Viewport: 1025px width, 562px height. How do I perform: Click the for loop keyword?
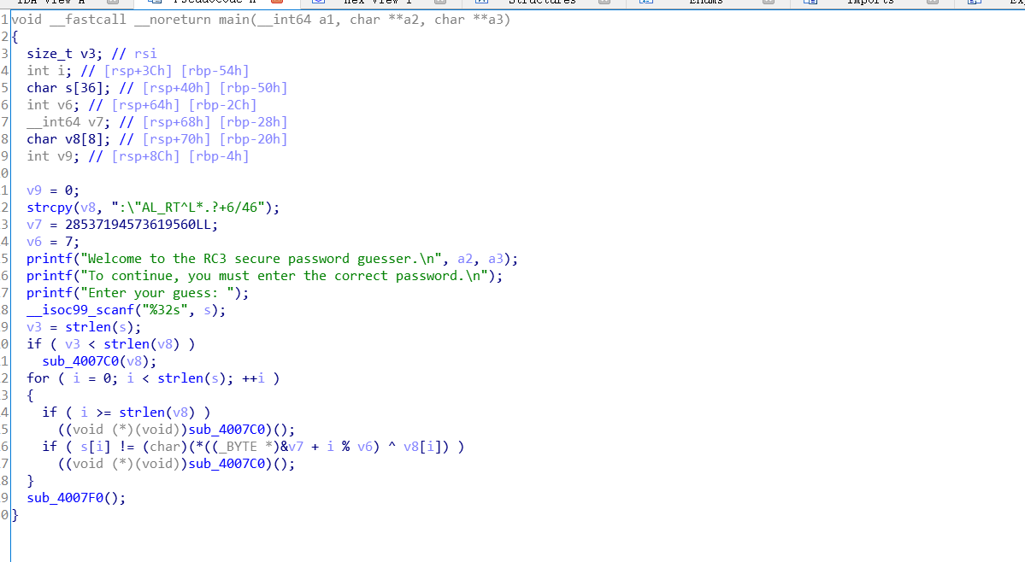coord(38,378)
